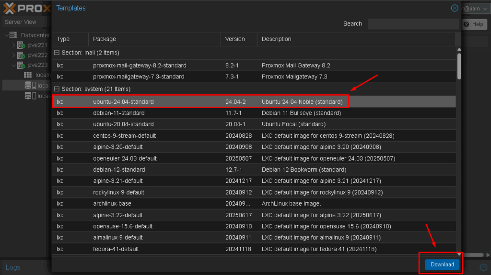Image resolution: width=491 pixels, height=275 pixels.
Task: Select rockylinux-9-default template
Action: point(254,192)
